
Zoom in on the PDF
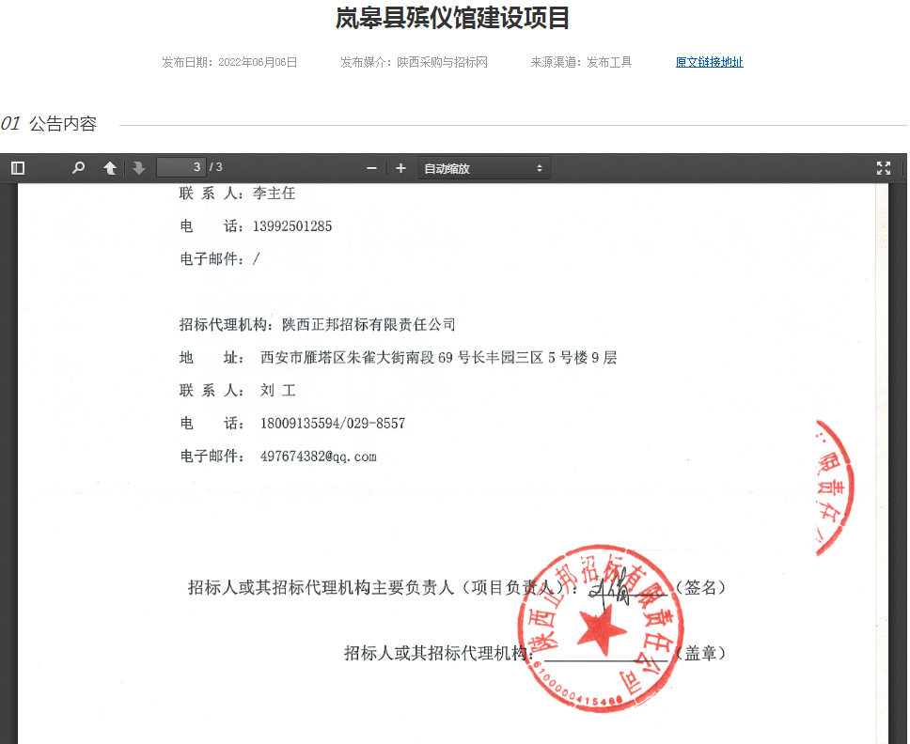400,168
